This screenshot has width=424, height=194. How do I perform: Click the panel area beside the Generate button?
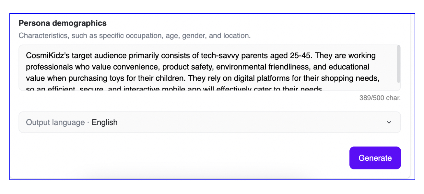[194, 158]
